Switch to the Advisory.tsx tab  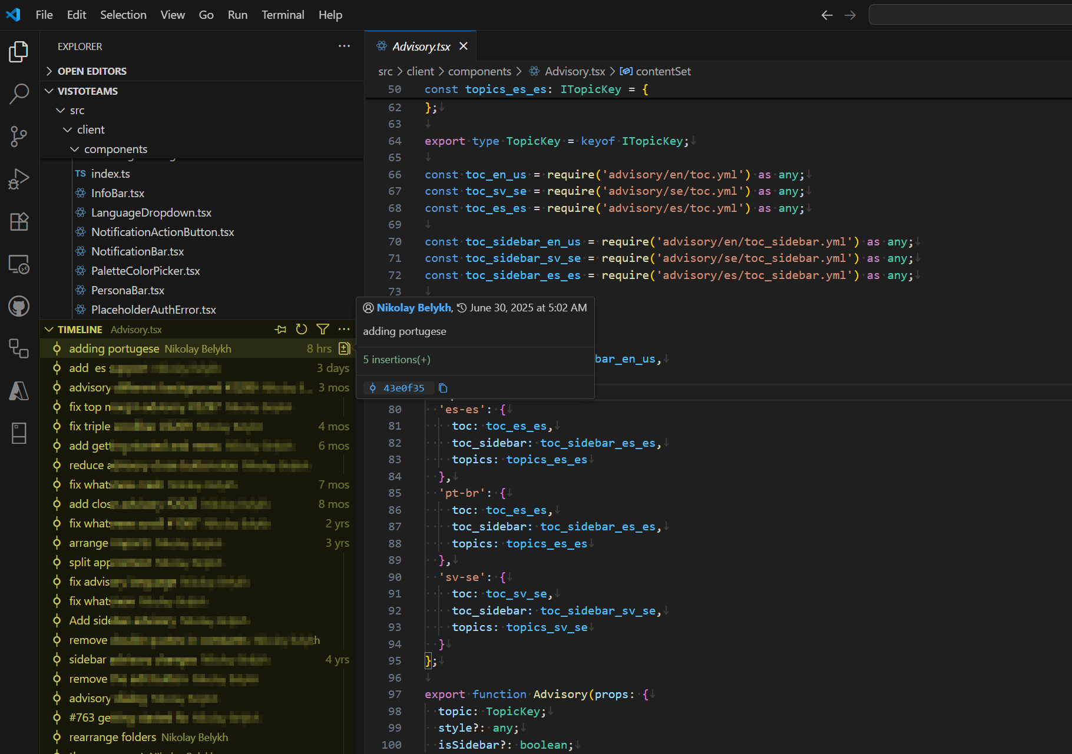[x=421, y=46]
